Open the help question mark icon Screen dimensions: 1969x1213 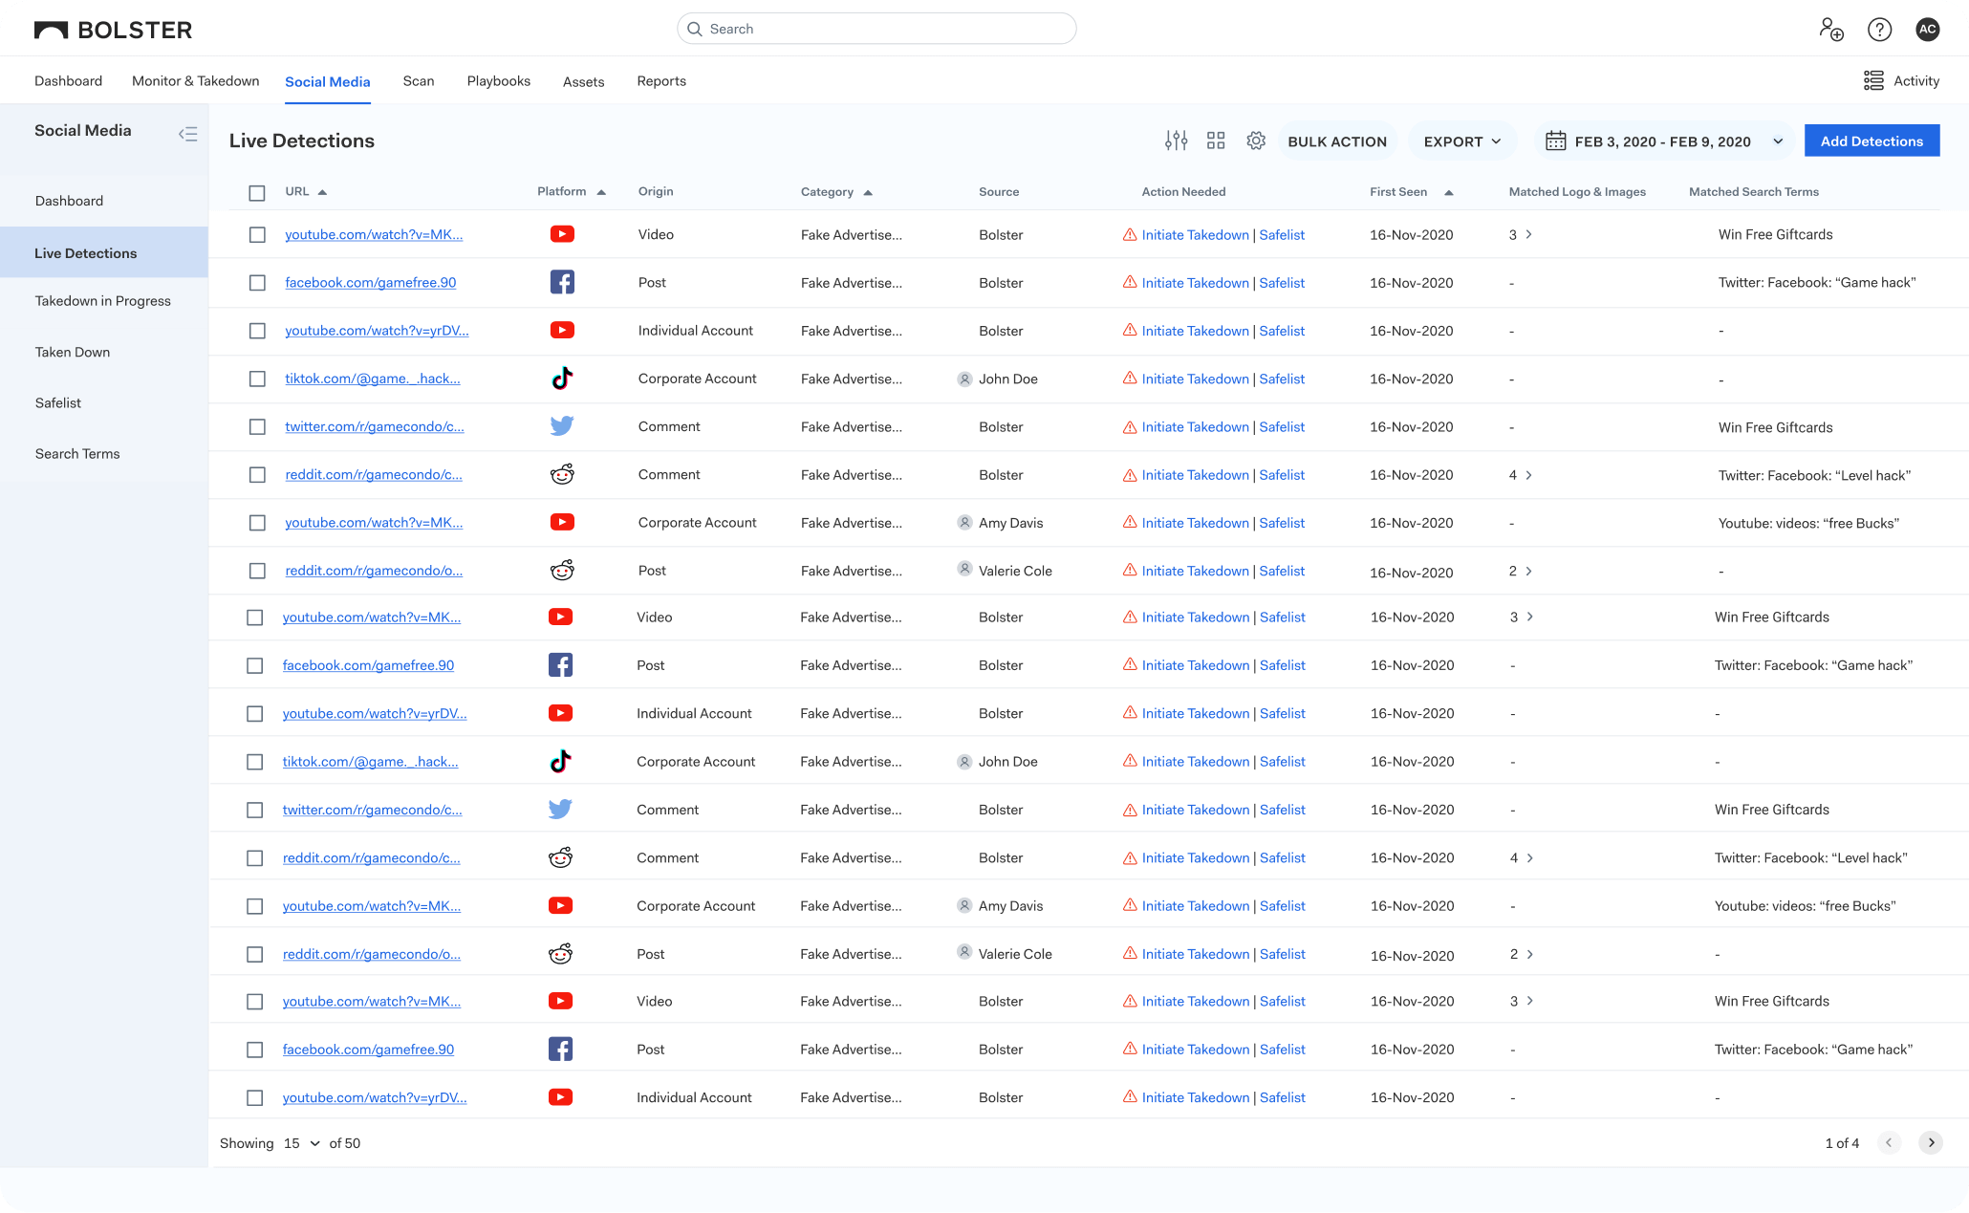[1879, 29]
